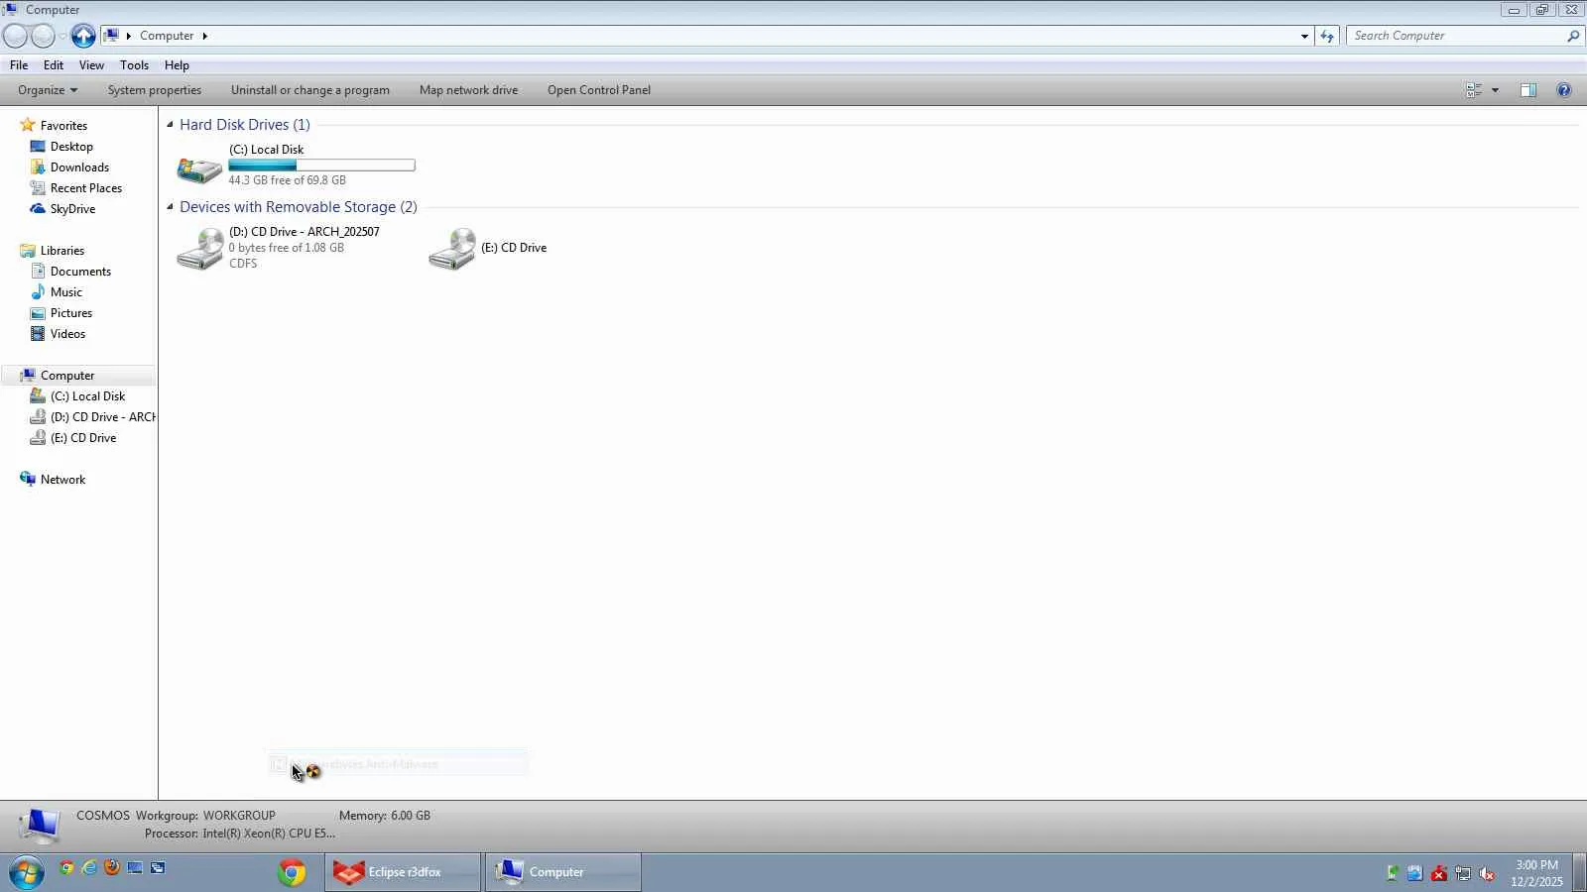Select Favorites in the navigation pane

click(63, 126)
